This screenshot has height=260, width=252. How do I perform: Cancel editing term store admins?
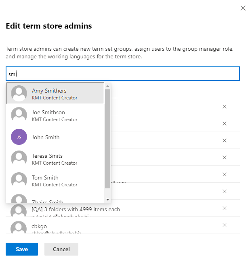pyautogui.click(x=61, y=249)
